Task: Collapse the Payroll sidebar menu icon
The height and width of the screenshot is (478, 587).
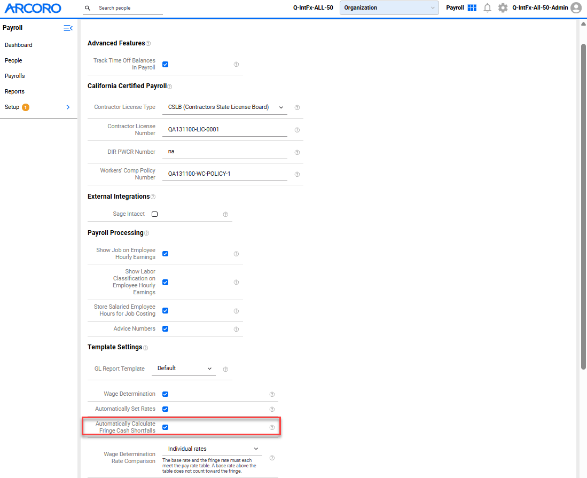Action: (68, 28)
